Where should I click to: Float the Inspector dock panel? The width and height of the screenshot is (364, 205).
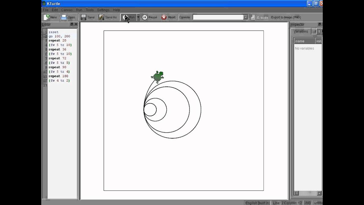[x=319, y=24]
